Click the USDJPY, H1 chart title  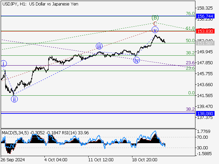tap(40, 4)
